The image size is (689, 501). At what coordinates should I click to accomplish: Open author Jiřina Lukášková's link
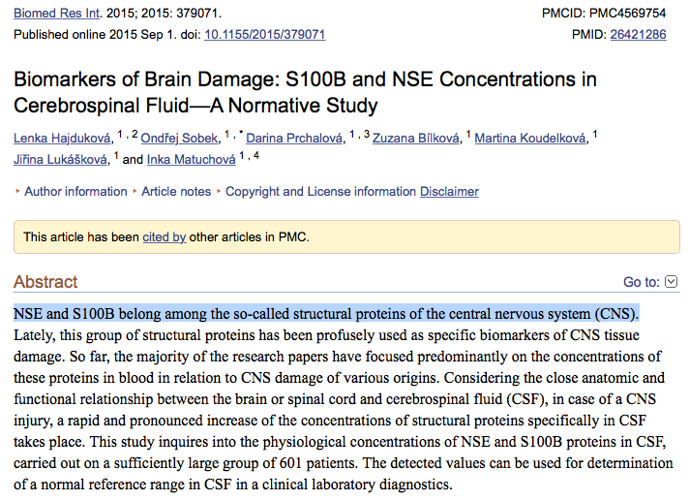(61, 160)
